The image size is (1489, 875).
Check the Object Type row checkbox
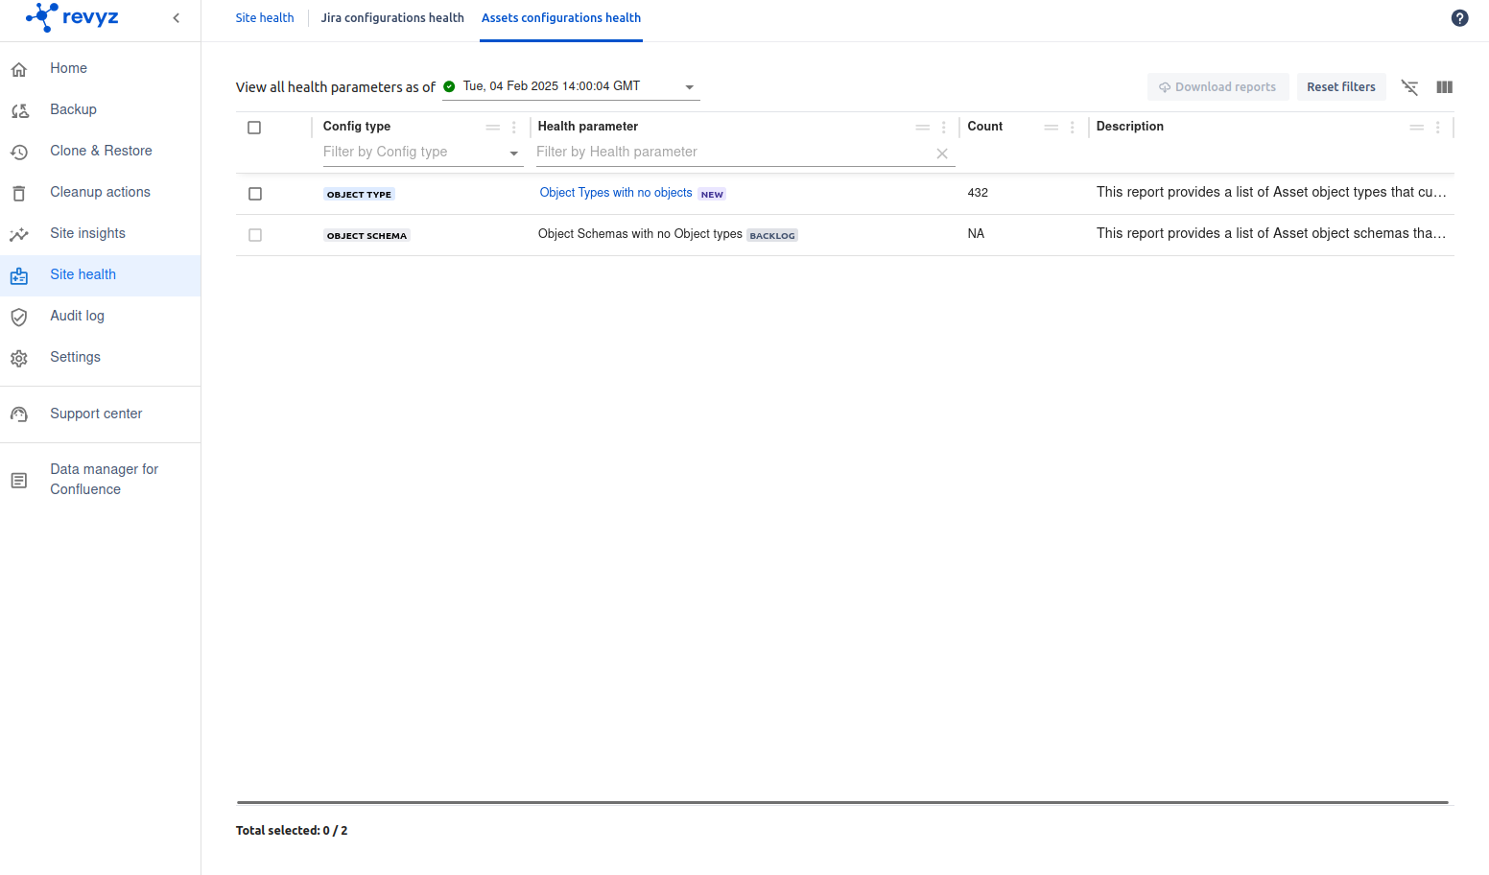coord(255,194)
